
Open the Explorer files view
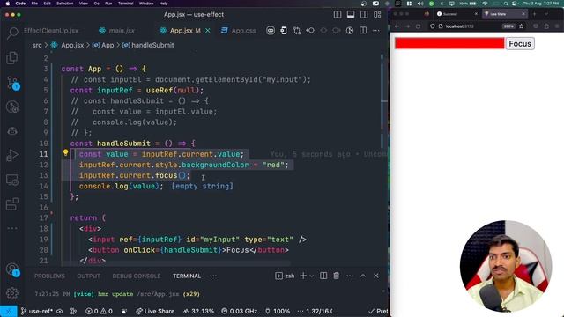12,58
